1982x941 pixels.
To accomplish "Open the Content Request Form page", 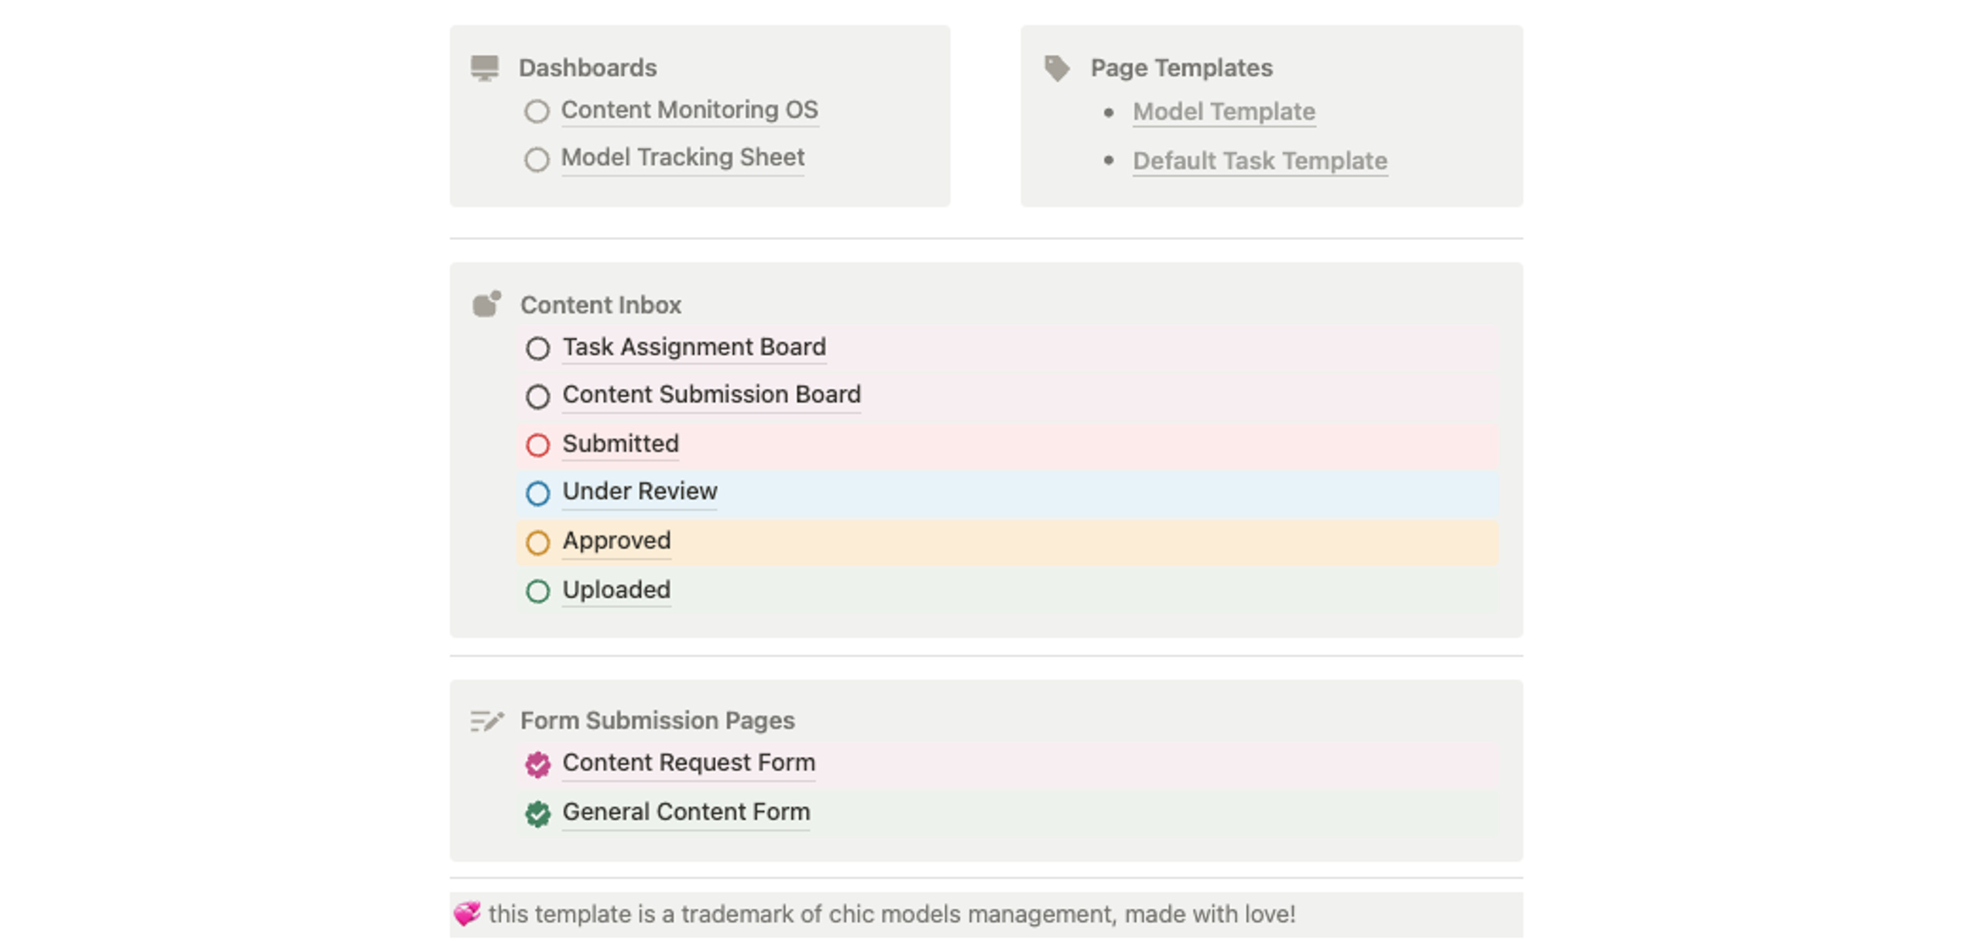I will [688, 763].
